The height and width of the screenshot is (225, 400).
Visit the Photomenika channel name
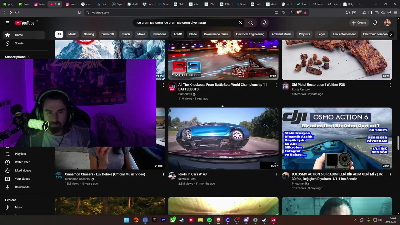(300, 184)
